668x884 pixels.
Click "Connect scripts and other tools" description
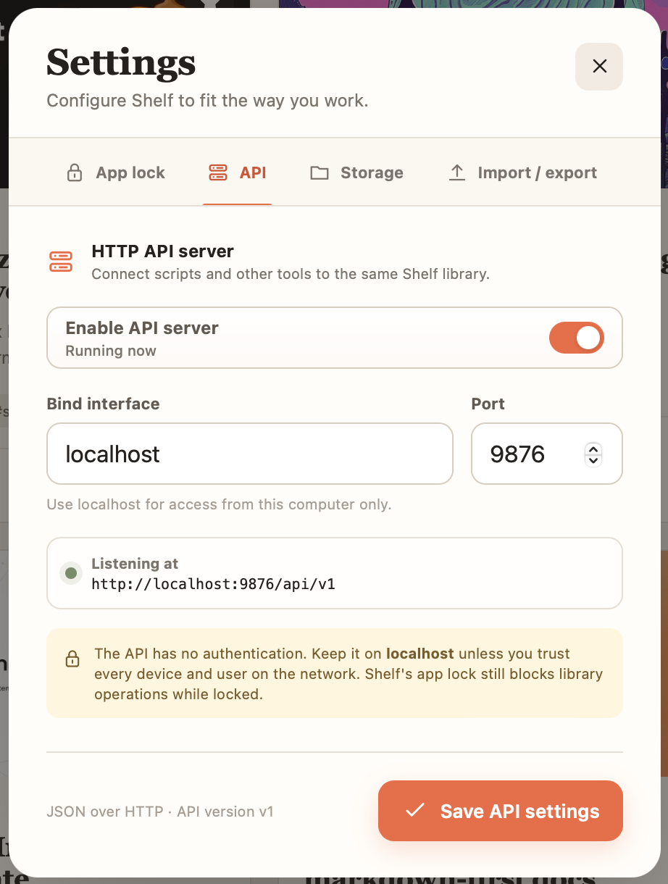291,275
